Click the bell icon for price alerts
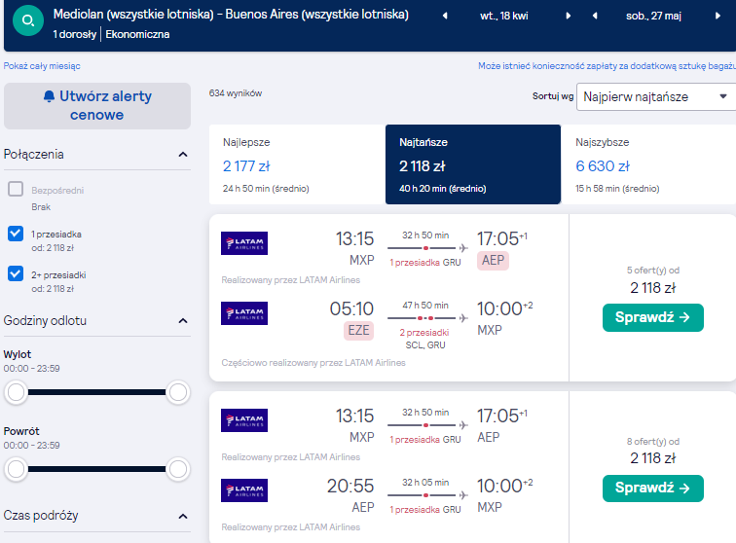 pyautogui.click(x=49, y=96)
